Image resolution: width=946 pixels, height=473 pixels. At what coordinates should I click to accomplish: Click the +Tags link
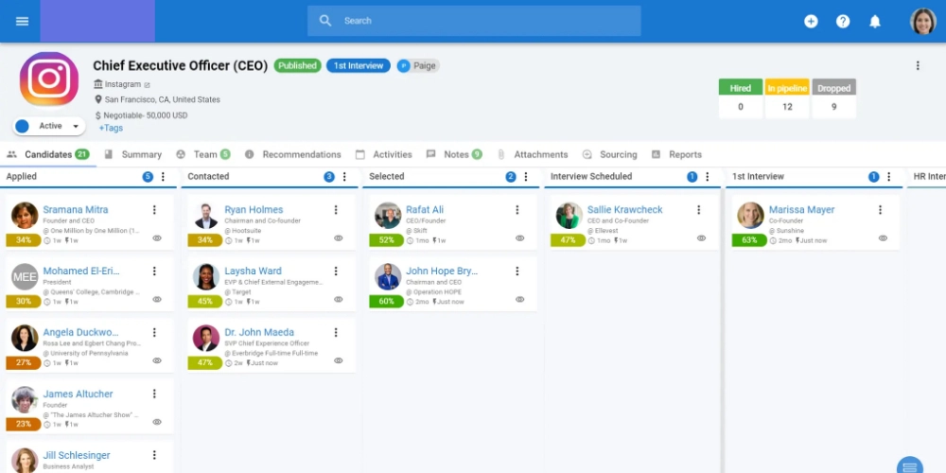pyautogui.click(x=111, y=128)
